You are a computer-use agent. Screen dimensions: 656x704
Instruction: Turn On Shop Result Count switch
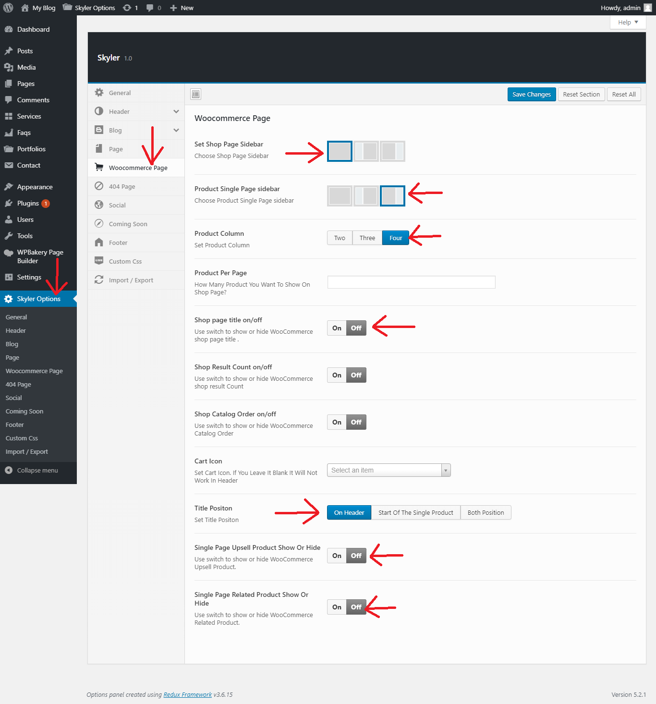tap(337, 375)
